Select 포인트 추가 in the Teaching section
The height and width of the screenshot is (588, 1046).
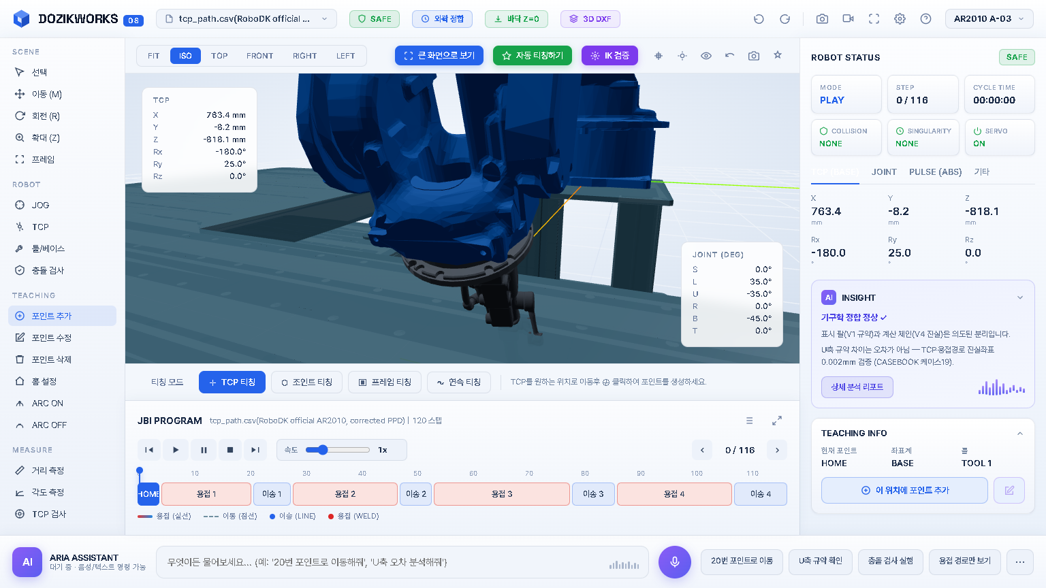pyautogui.click(x=62, y=316)
